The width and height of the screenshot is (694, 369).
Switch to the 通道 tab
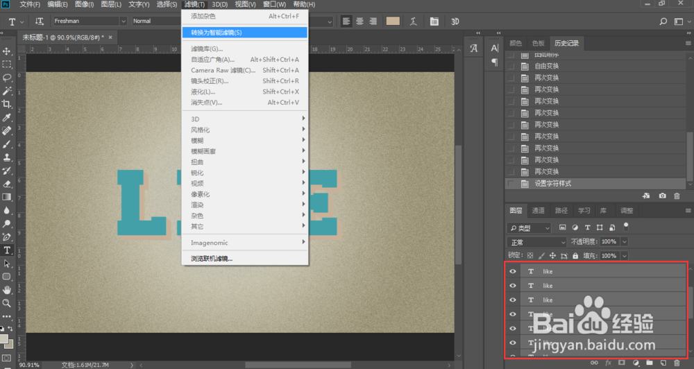tap(539, 211)
